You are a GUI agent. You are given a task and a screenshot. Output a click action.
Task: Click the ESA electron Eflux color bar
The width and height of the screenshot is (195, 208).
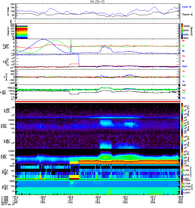click(x=182, y=157)
